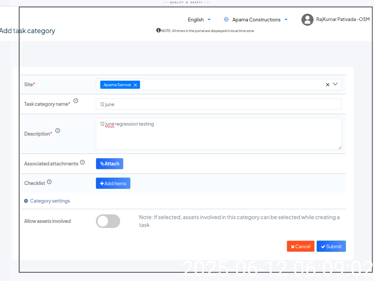
Task: Open the Aparna Constructions organization dropdown
Action: click(259, 20)
